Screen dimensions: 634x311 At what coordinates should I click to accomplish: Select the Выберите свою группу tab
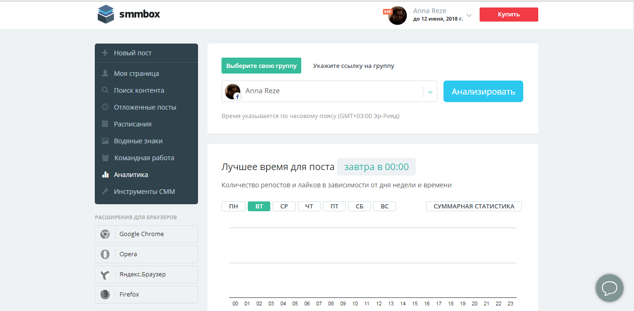click(x=261, y=66)
